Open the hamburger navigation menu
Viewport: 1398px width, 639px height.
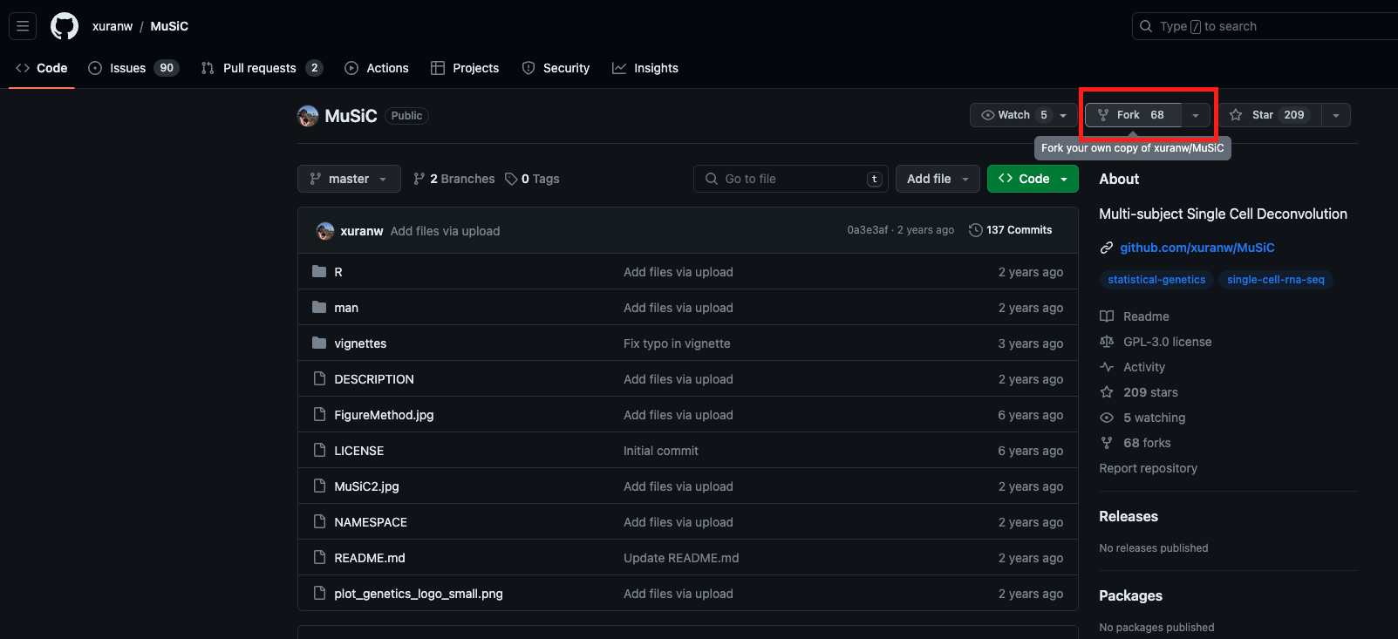[23, 26]
